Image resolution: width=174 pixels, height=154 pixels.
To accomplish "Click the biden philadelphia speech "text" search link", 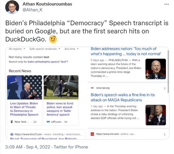I will click(x=47, y=62).
